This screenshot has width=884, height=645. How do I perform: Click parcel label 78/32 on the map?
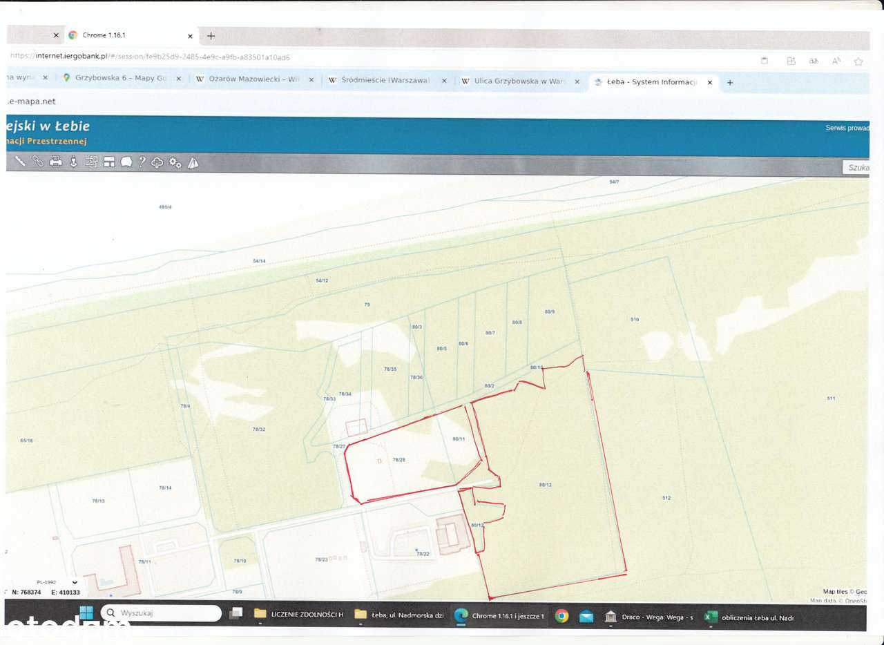[x=259, y=429]
